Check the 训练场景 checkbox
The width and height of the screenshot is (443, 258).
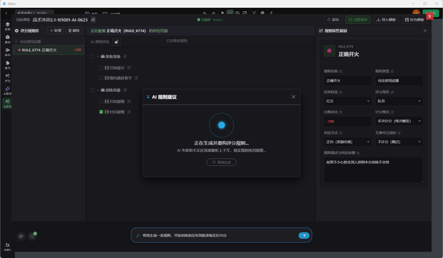(x=93, y=90)
